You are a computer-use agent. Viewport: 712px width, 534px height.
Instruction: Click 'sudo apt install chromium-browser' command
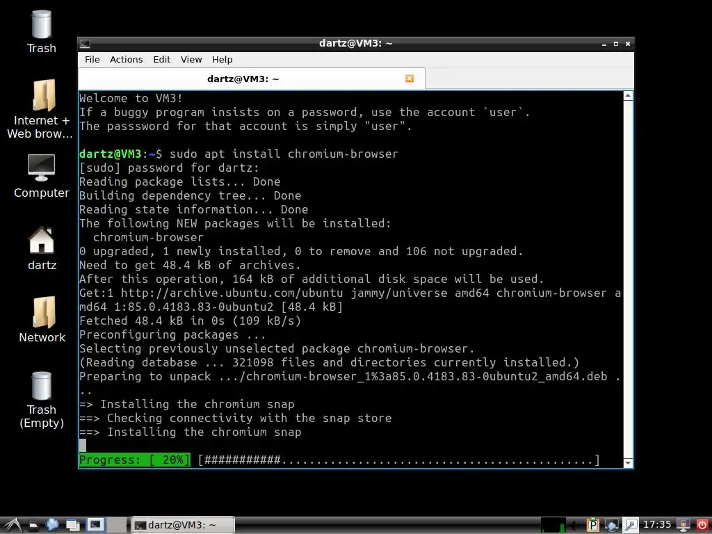pos(284,154)
